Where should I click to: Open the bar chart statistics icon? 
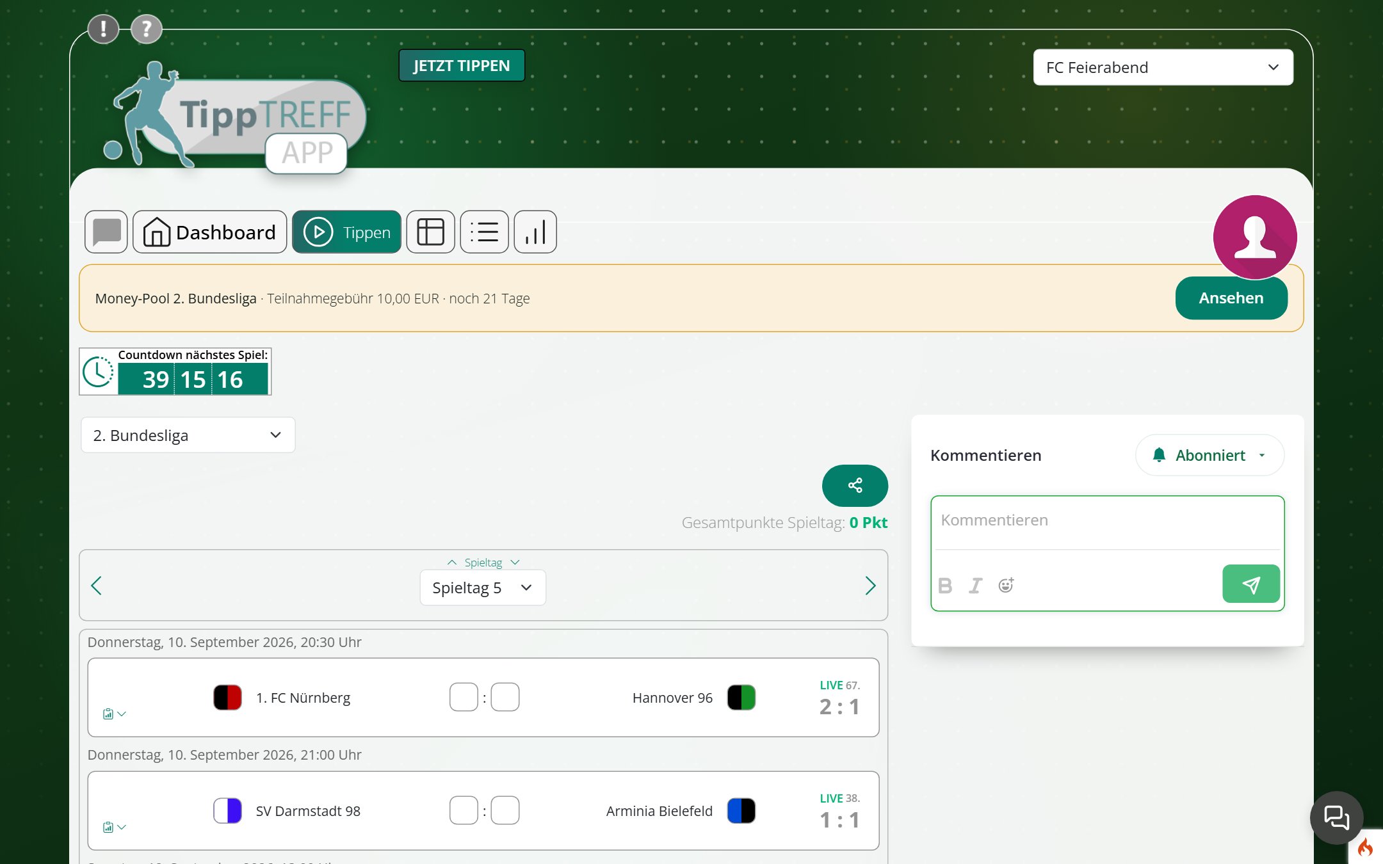[535, 232]
